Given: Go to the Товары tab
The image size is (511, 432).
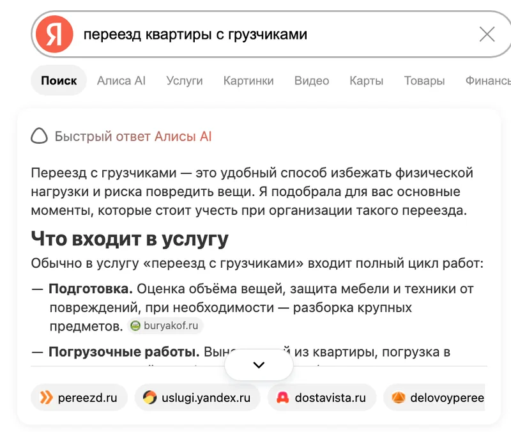Looking at the screenshot, I should pos(424,81).
